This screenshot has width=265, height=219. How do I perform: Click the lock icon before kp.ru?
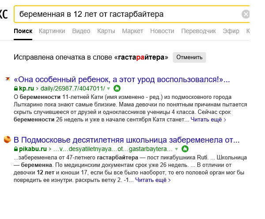pyautogui.click(x=16, y=88)
